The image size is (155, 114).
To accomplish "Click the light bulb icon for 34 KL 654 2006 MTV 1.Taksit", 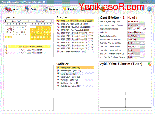I will coord(6,47).
